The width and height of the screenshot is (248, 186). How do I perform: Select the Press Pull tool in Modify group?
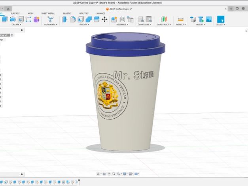point(65,19)
